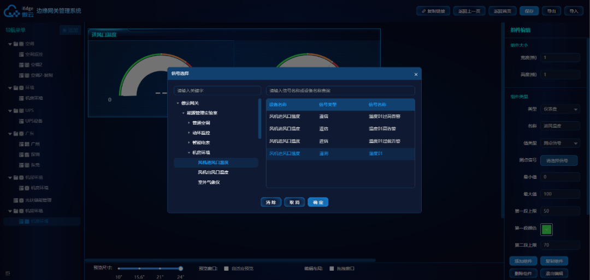This screenshot has width=590, height=280.
Task: Click the iEdge 傲云 cloud logo
Action: tap(18, 11)
